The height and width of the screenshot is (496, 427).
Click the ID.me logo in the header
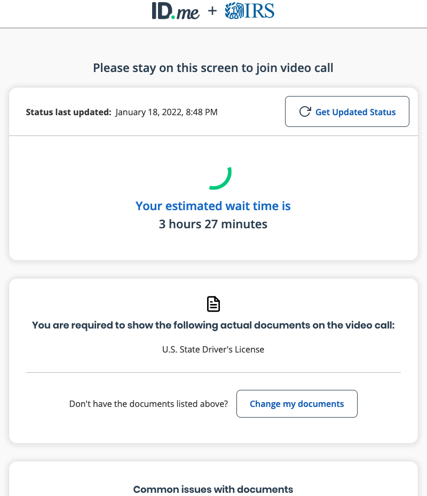tap(176, 11)
